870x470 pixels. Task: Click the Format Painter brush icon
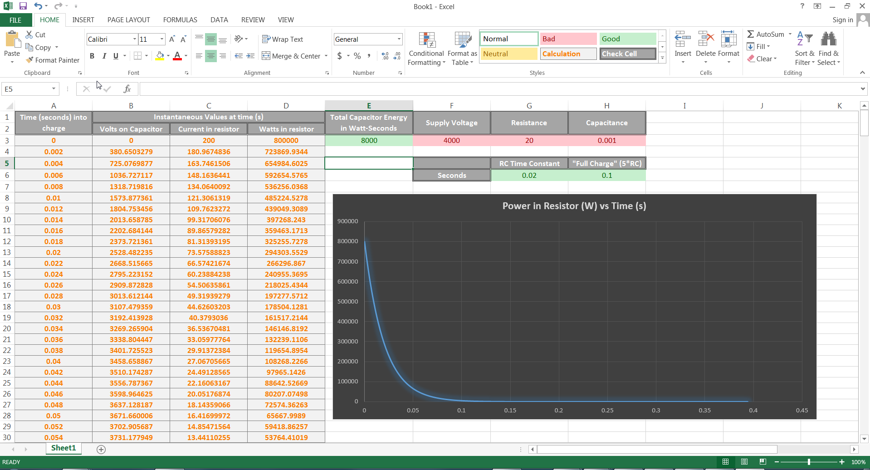point(30,60)
